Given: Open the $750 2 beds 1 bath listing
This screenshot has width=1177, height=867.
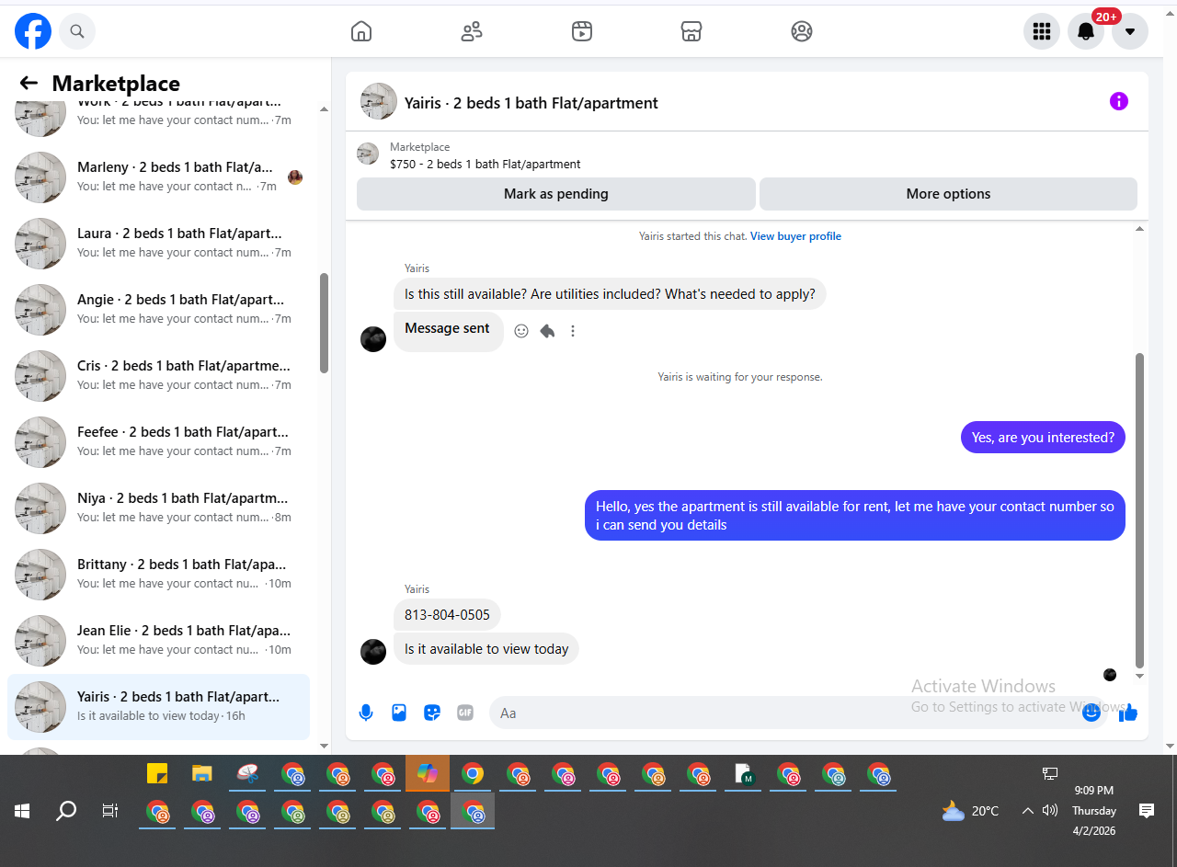Looking at the screenshot, I should coord(485,165).
